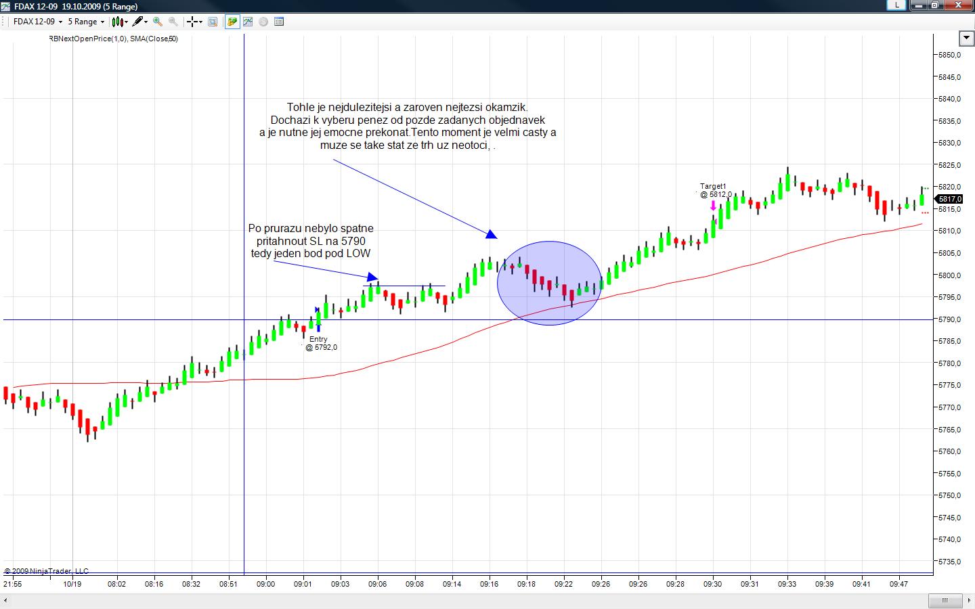Viewport: 975px width, 609px height.
Task: Click the L link button in title bar
Action: click(897, 5)
